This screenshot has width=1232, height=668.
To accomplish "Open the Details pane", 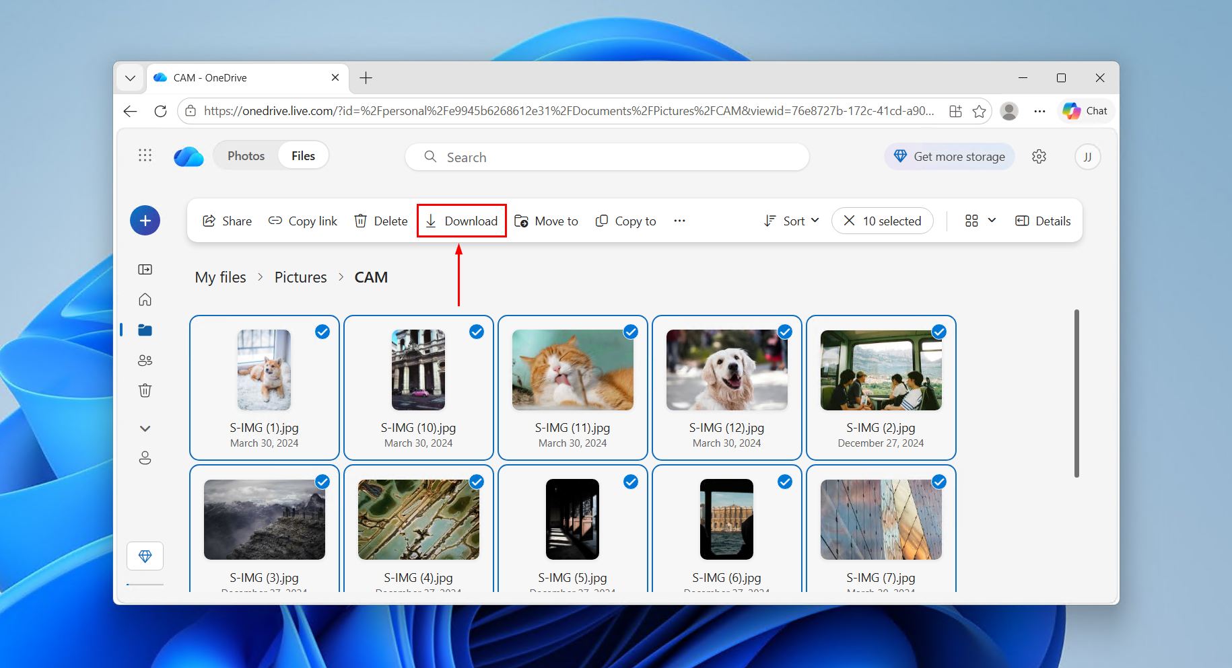I will 1043,221.
